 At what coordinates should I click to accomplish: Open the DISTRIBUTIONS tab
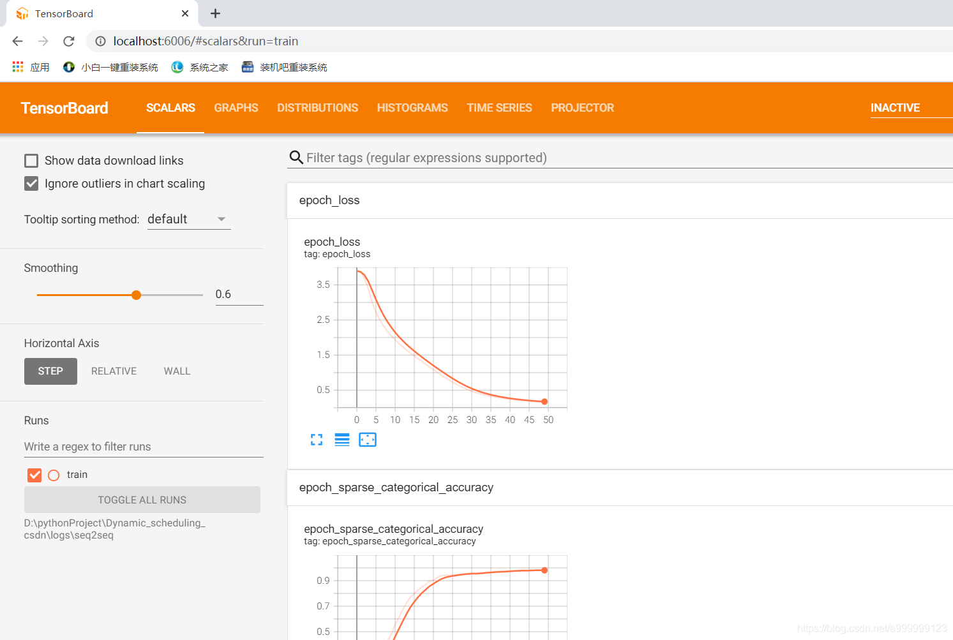(318, 108)
